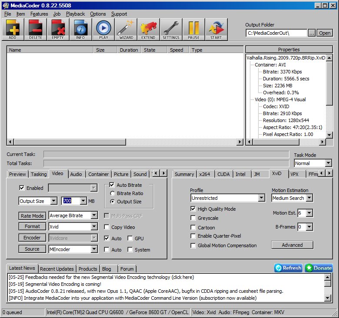Click the EMPTY list toolbar icon
This screenshot has width=339, height=318.
point(58,30)
